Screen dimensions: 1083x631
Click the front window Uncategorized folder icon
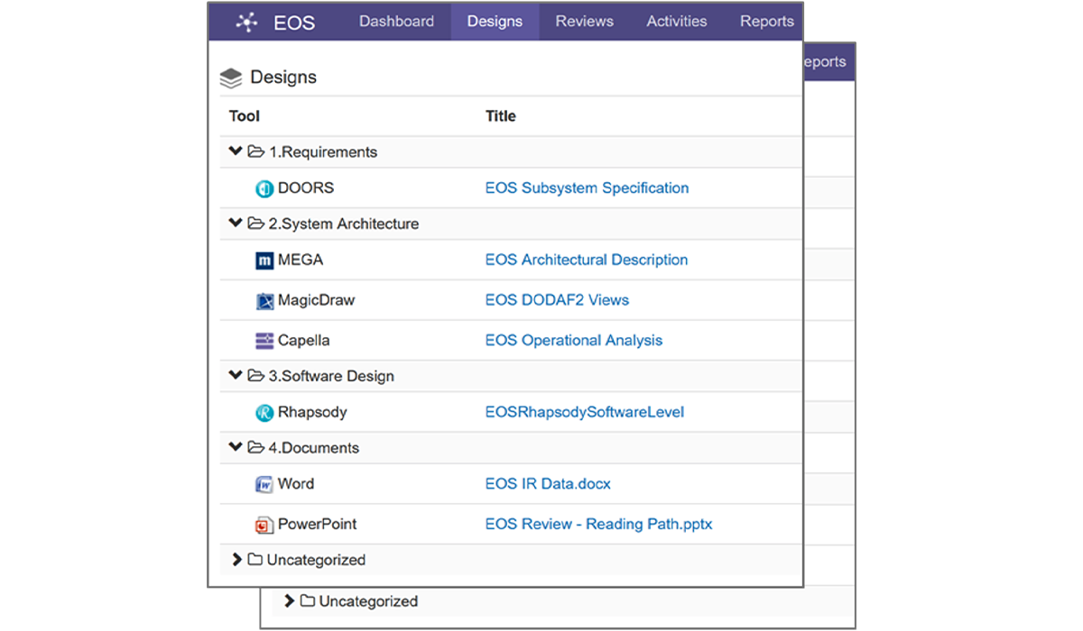[x=255, y=560]
